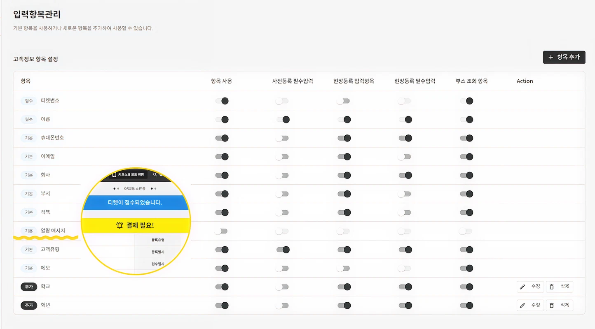Select 접수일시 item in the preview list

coord(158,264)
